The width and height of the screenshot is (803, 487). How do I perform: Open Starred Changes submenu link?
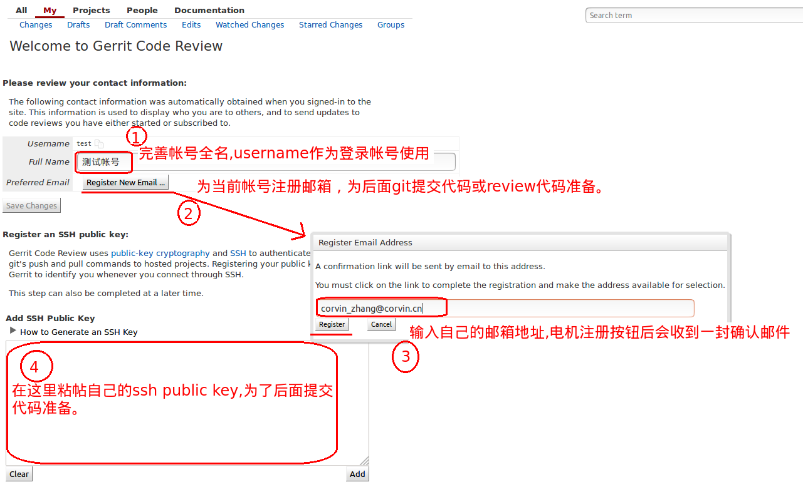coord(330,25)
